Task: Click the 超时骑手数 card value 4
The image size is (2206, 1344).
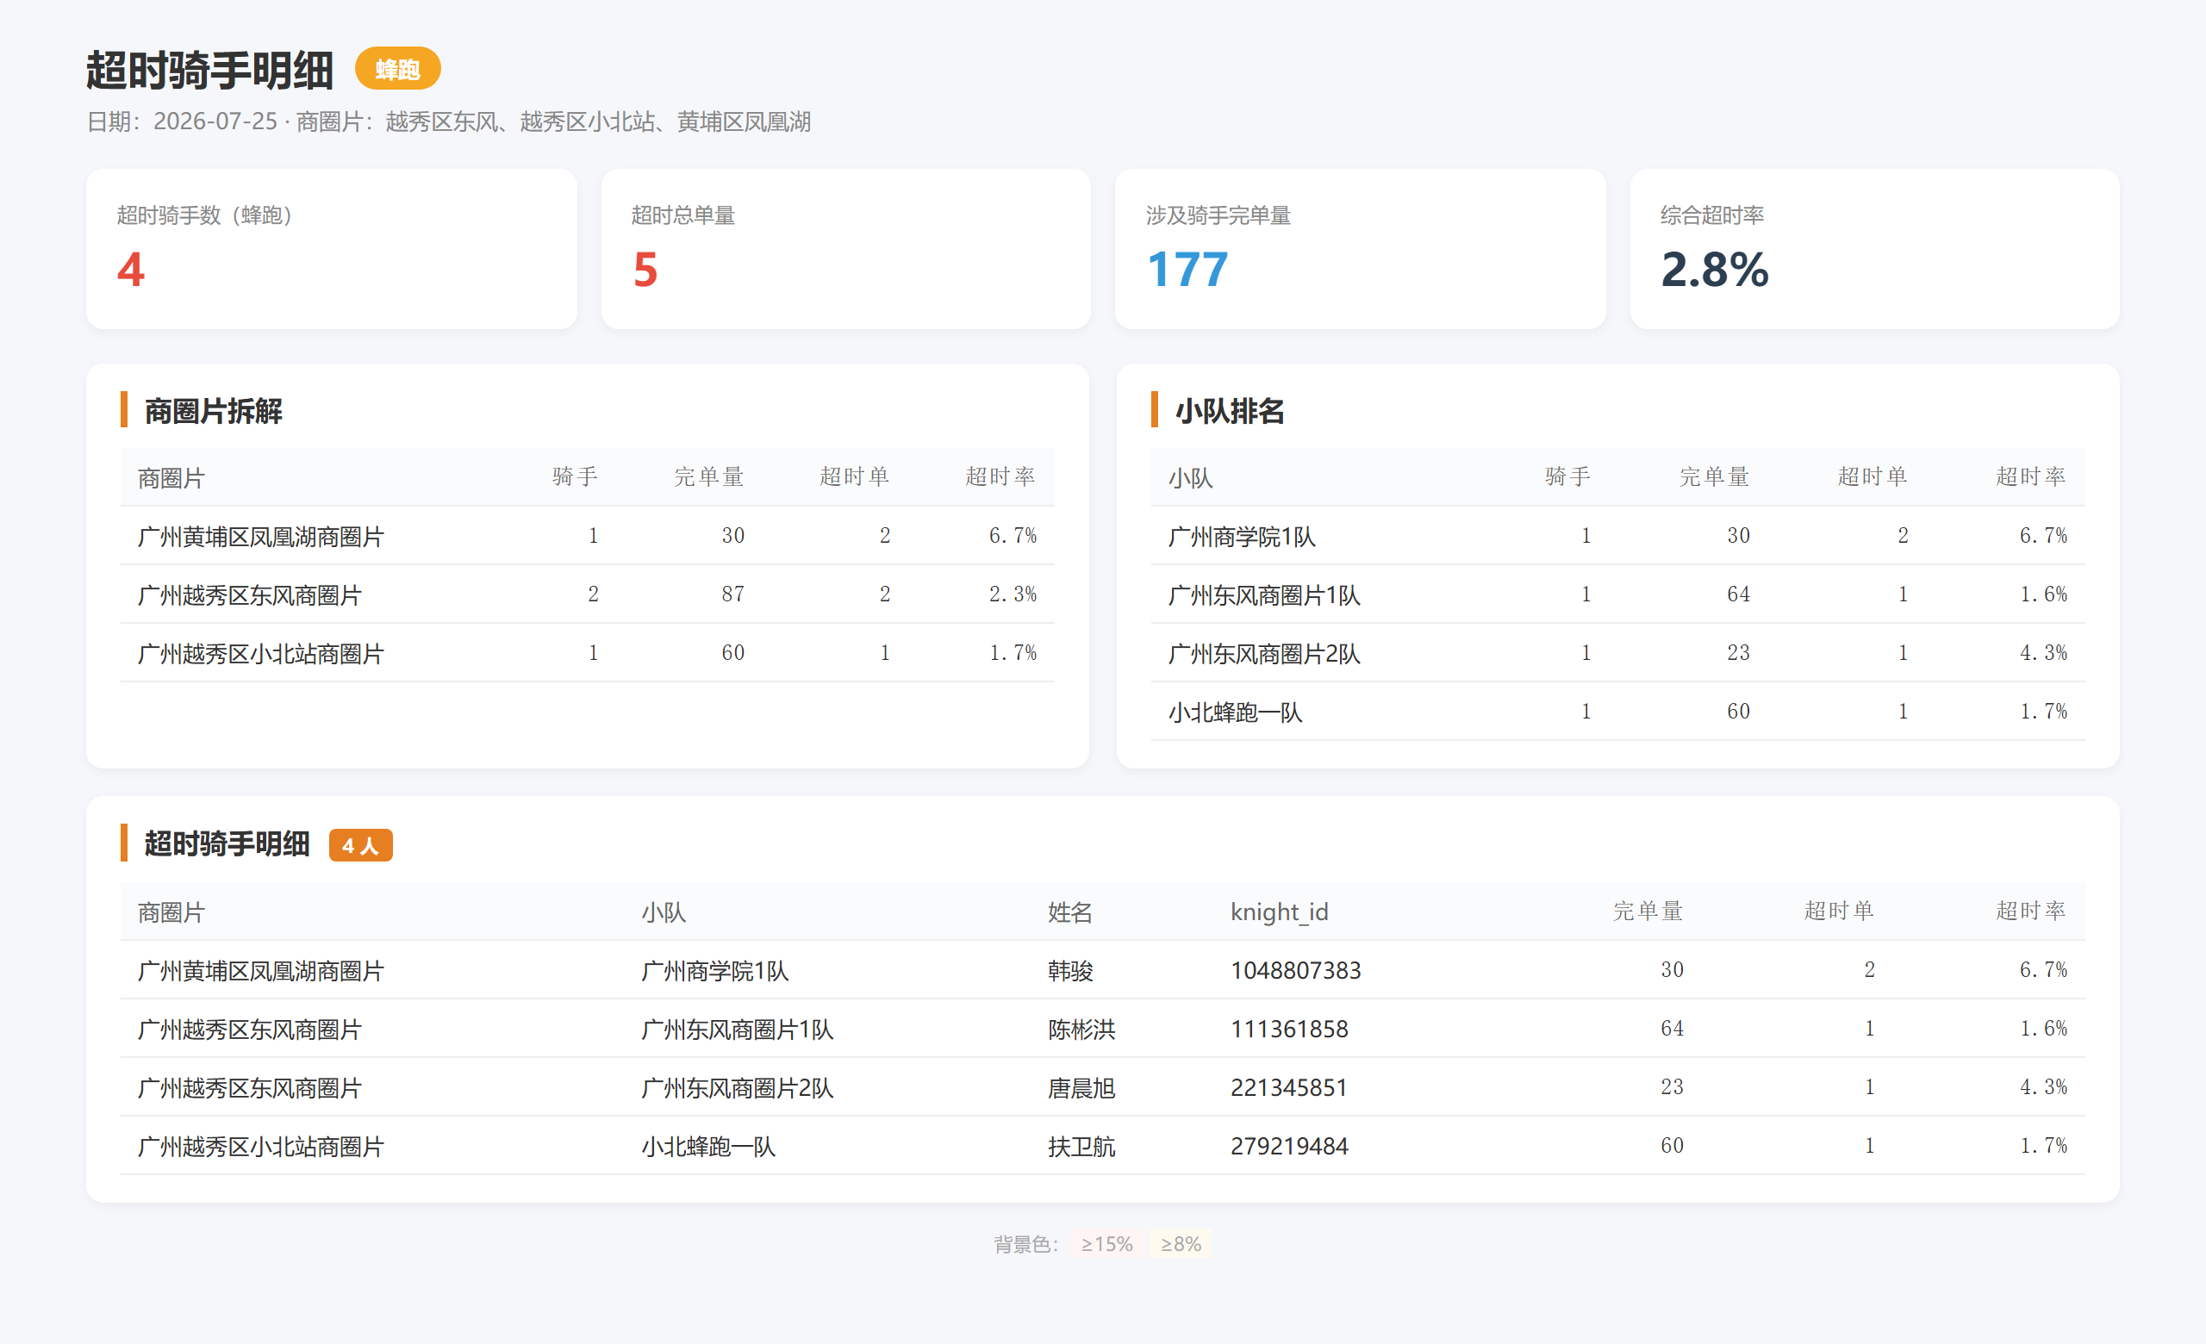Action: [131, 270]
